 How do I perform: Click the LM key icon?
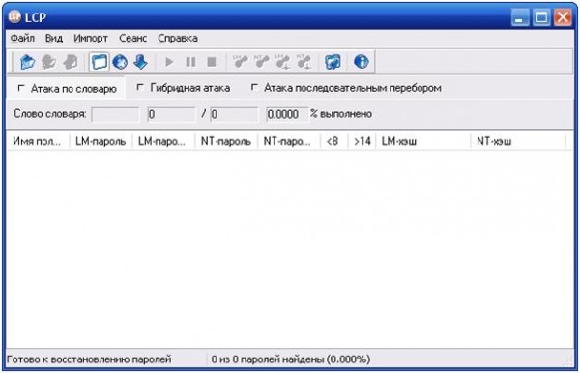(x=240, y=62)
